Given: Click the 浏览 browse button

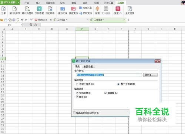Looking at the screenshot, I should pyautogui.click(x=150, y=75).
